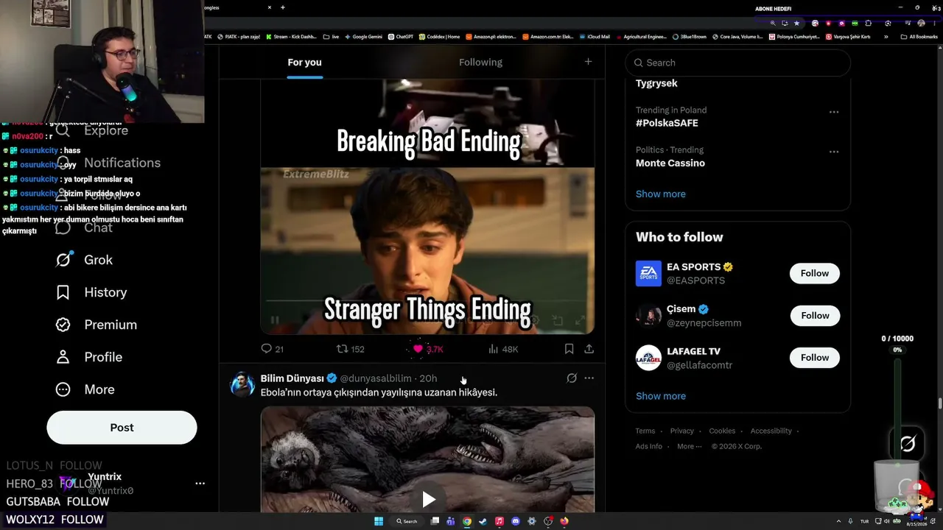Bookmark the Breaking Bad meme post
The image size is (943, 530).
[x=569, y=349]
